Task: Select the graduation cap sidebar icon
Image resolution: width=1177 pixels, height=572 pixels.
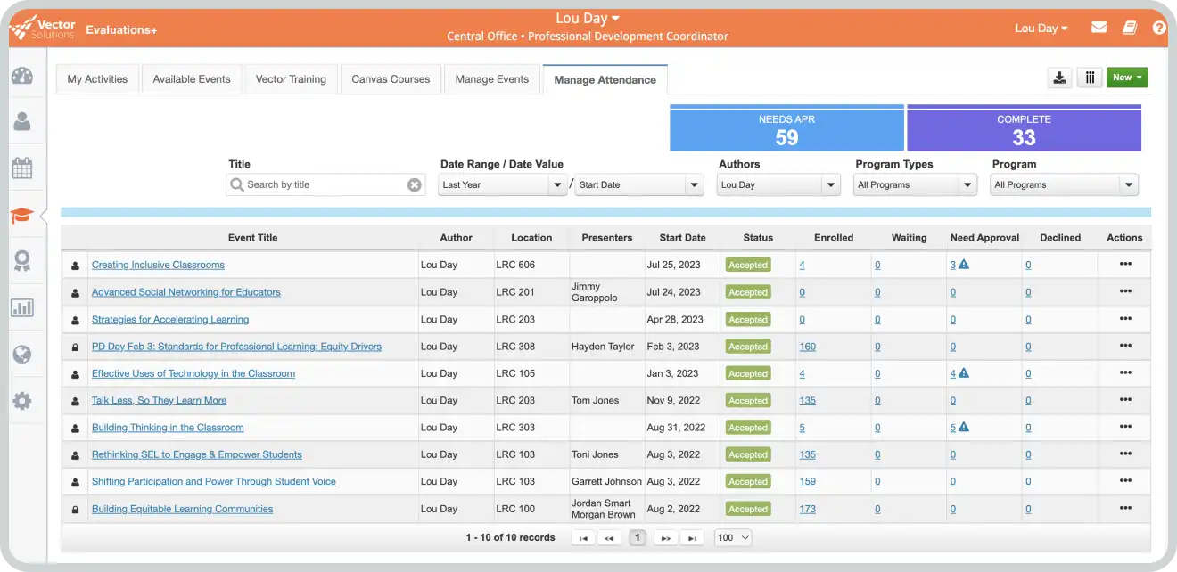Action: [x=22, y=215]
